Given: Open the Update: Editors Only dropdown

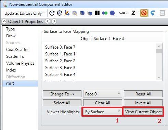Looking at the screenshot, I should pos(25,13).
